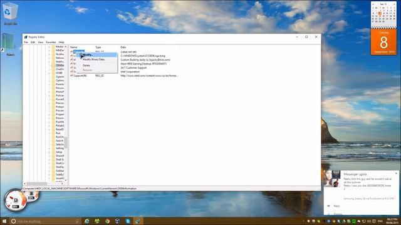Select the Policies key in the tree
401x225 pixels.
[x=60, y=96]
